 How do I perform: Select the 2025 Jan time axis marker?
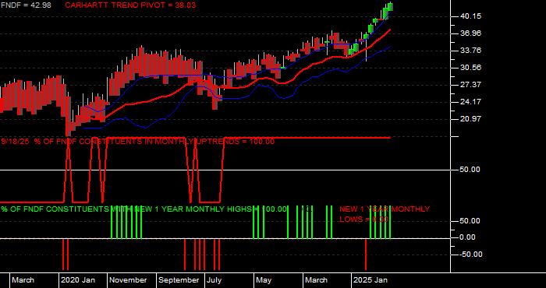370,280
